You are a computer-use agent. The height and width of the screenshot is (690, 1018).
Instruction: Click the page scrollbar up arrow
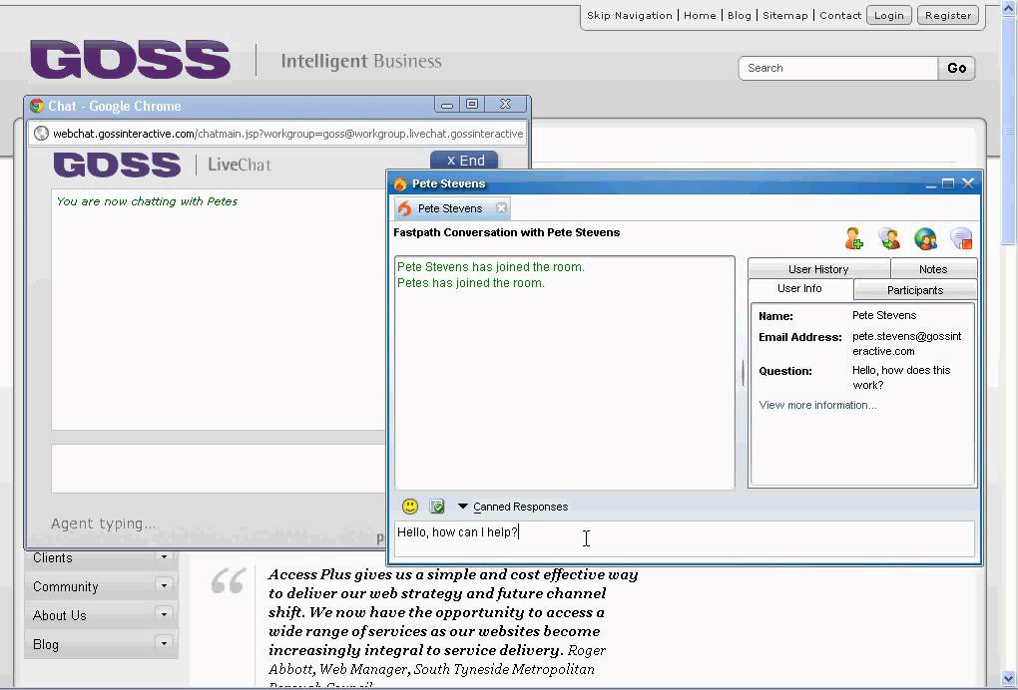[1010, 8]
